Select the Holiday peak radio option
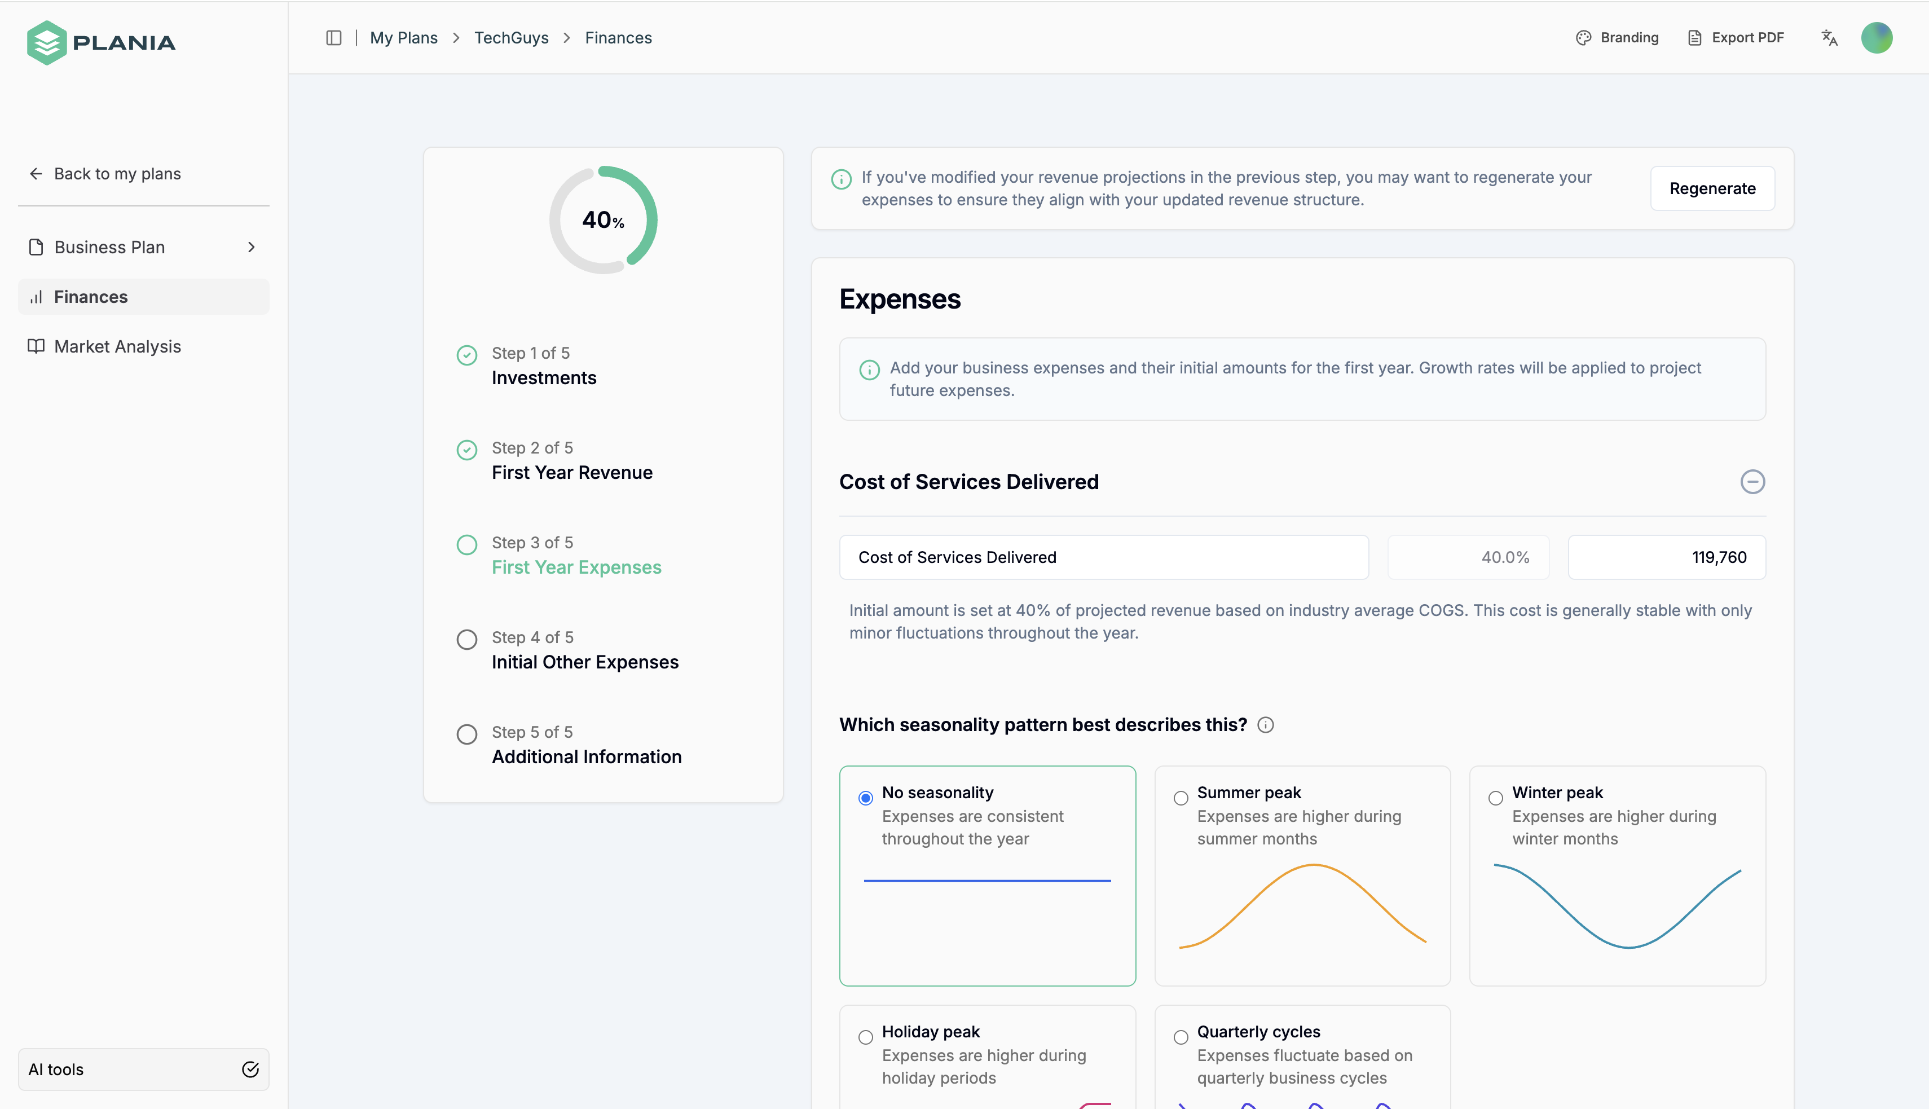Viewport: 1929px width, 1109px height. click(x=865, y=1037)
